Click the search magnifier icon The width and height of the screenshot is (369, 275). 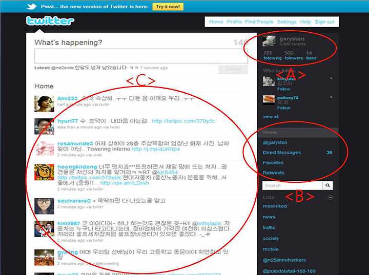(327, 185)
